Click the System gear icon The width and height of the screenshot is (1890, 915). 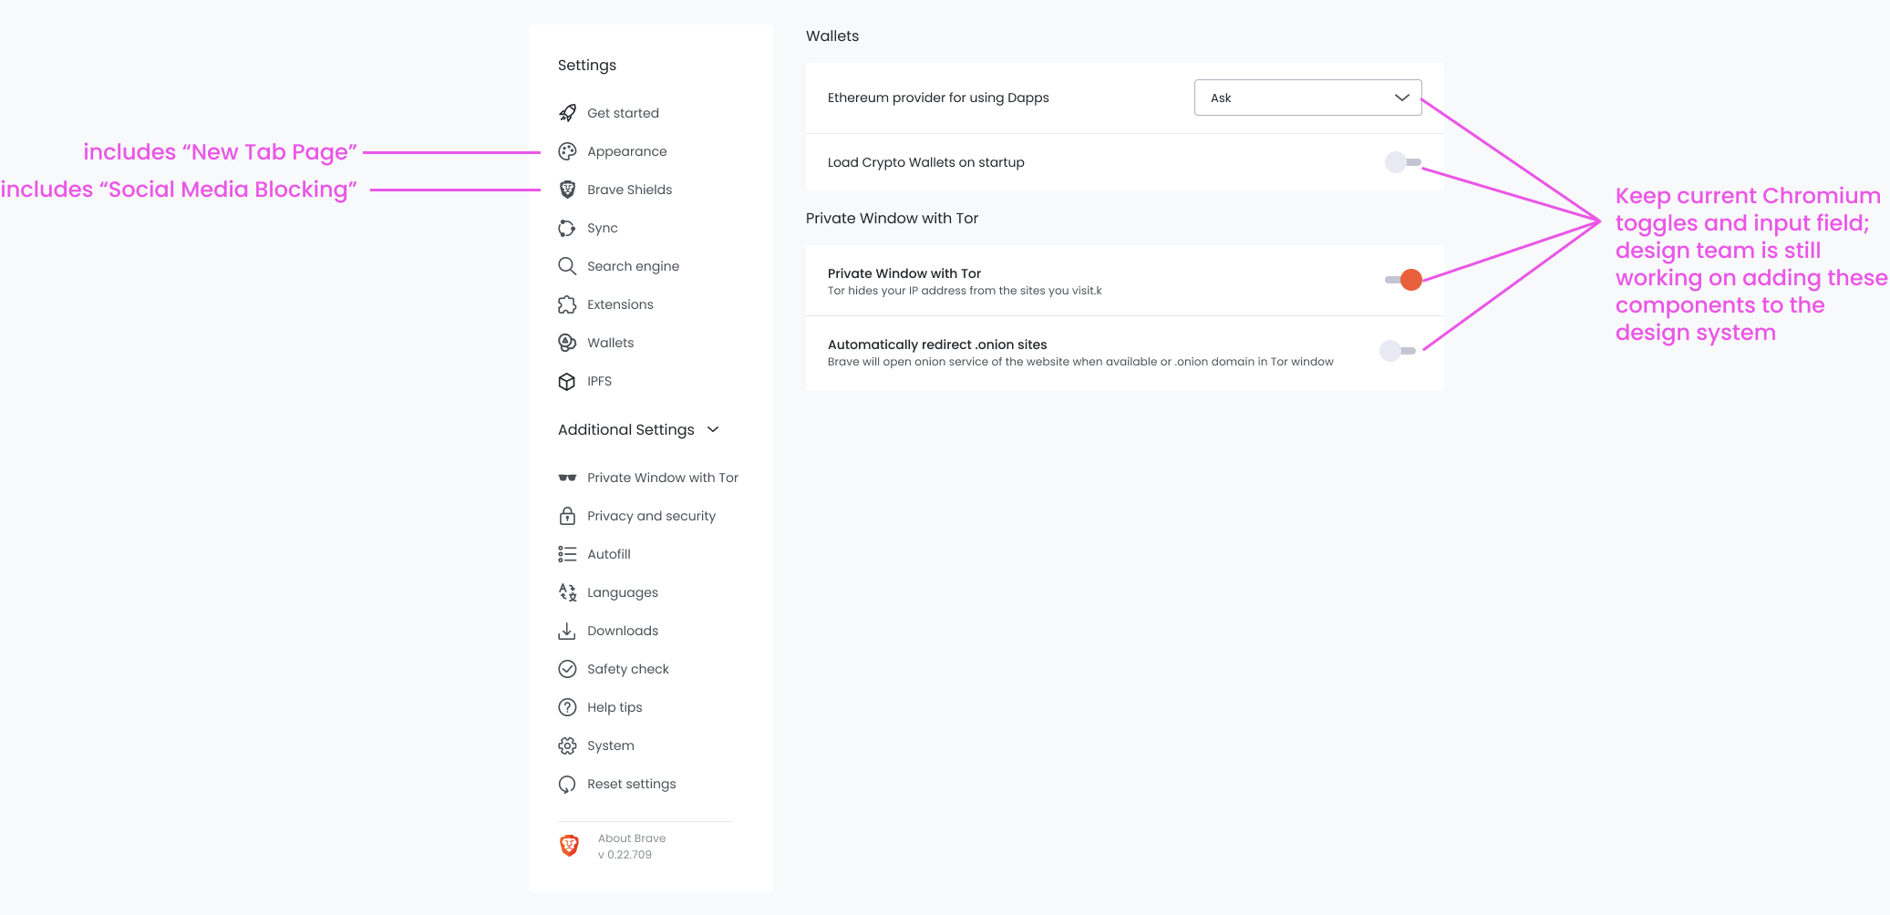pyautogui.click(x=567, y=745)
